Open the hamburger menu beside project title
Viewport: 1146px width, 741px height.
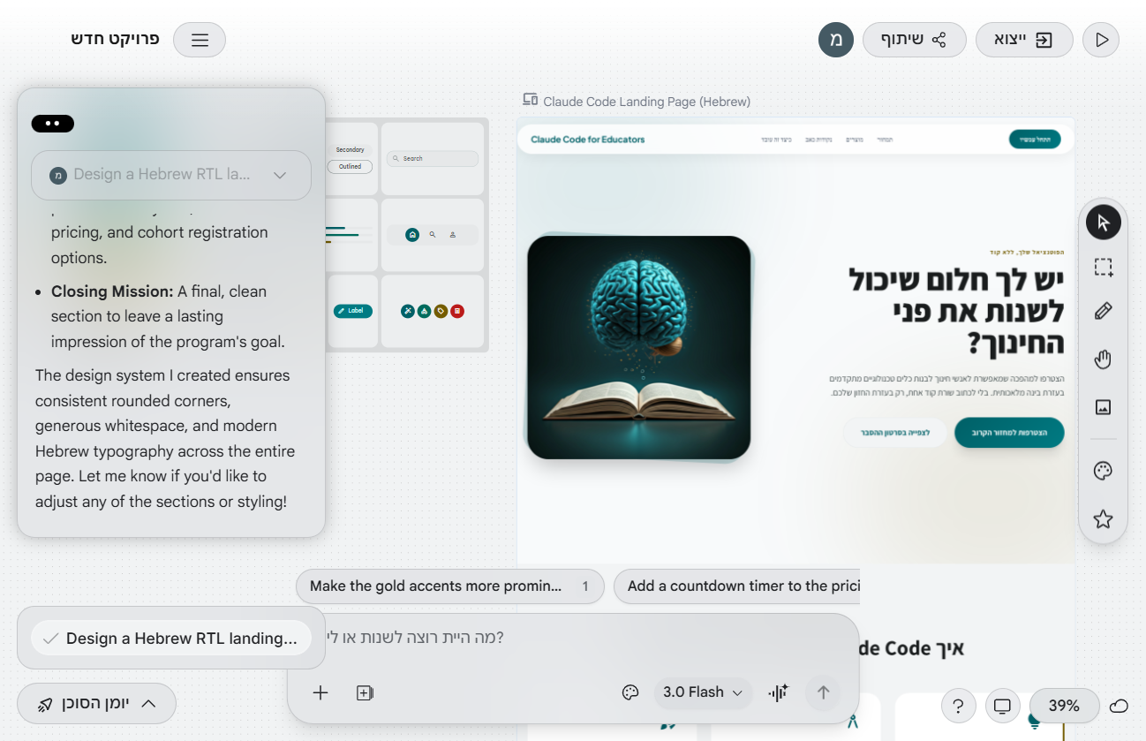tap(200, 40)
